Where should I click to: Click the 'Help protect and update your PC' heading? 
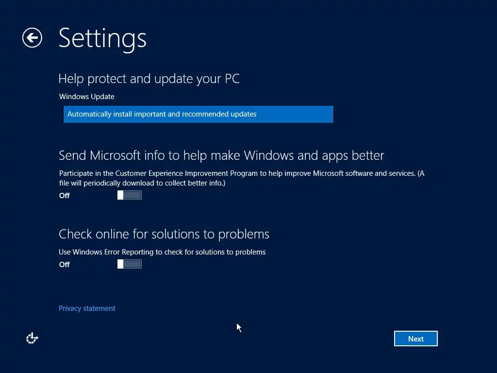(x=149, y=79)
